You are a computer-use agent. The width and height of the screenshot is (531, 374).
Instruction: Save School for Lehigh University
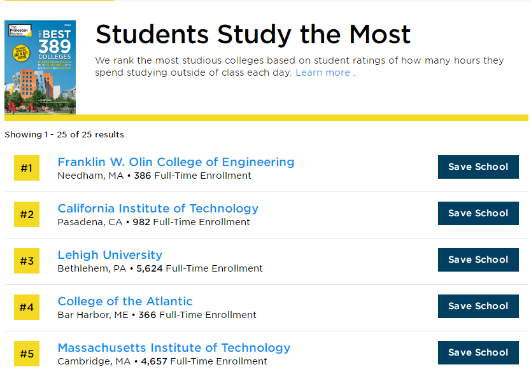coord(478,260)
